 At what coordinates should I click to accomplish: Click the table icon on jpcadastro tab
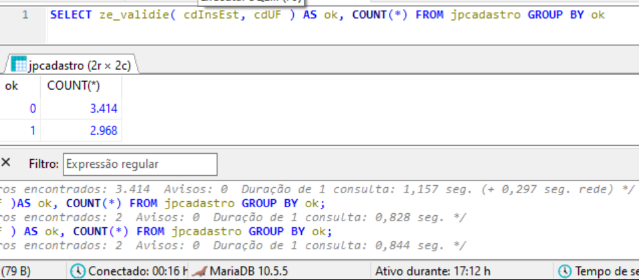19,64
